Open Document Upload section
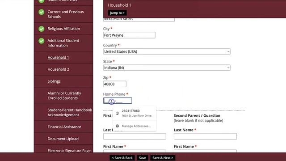Image resolution: width=286 pixels, height=161 pixels. pos(63,139)
